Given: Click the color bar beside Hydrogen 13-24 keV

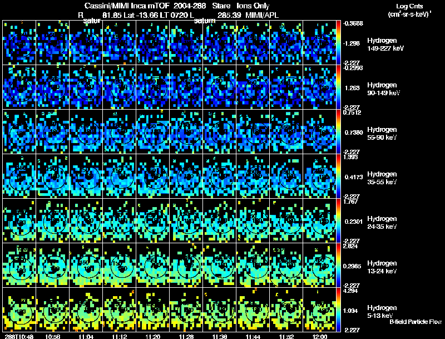Looking at the screenshot, I should 338,266.
